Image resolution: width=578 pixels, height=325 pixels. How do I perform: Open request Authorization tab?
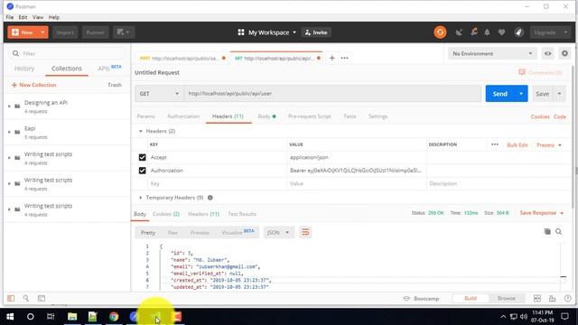[183, 116]
